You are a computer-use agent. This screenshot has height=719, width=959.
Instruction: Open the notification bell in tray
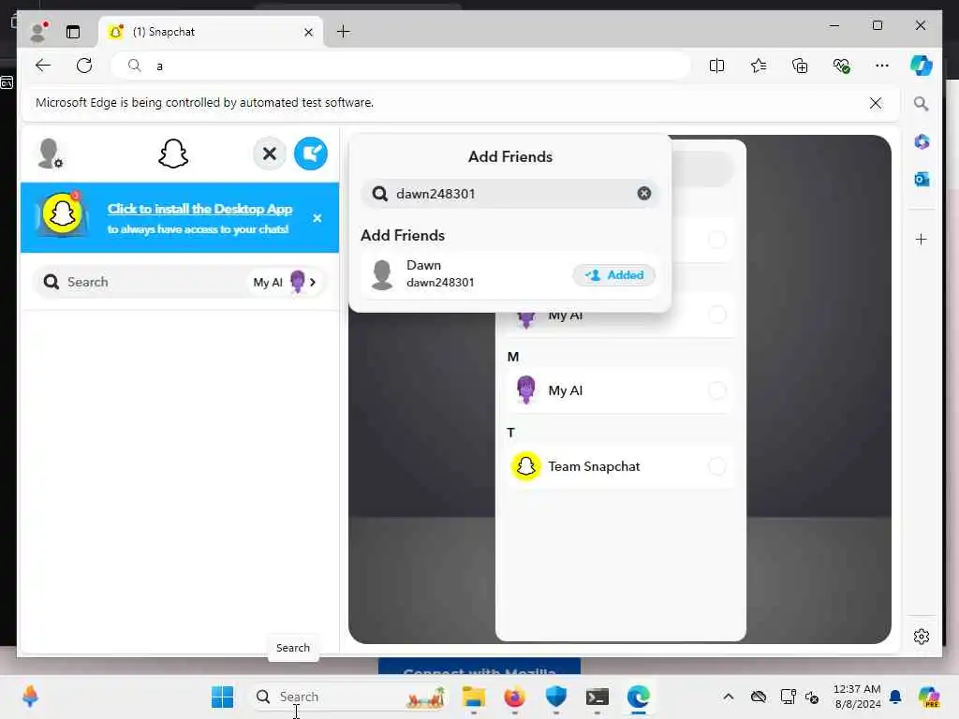click(895, 697)
